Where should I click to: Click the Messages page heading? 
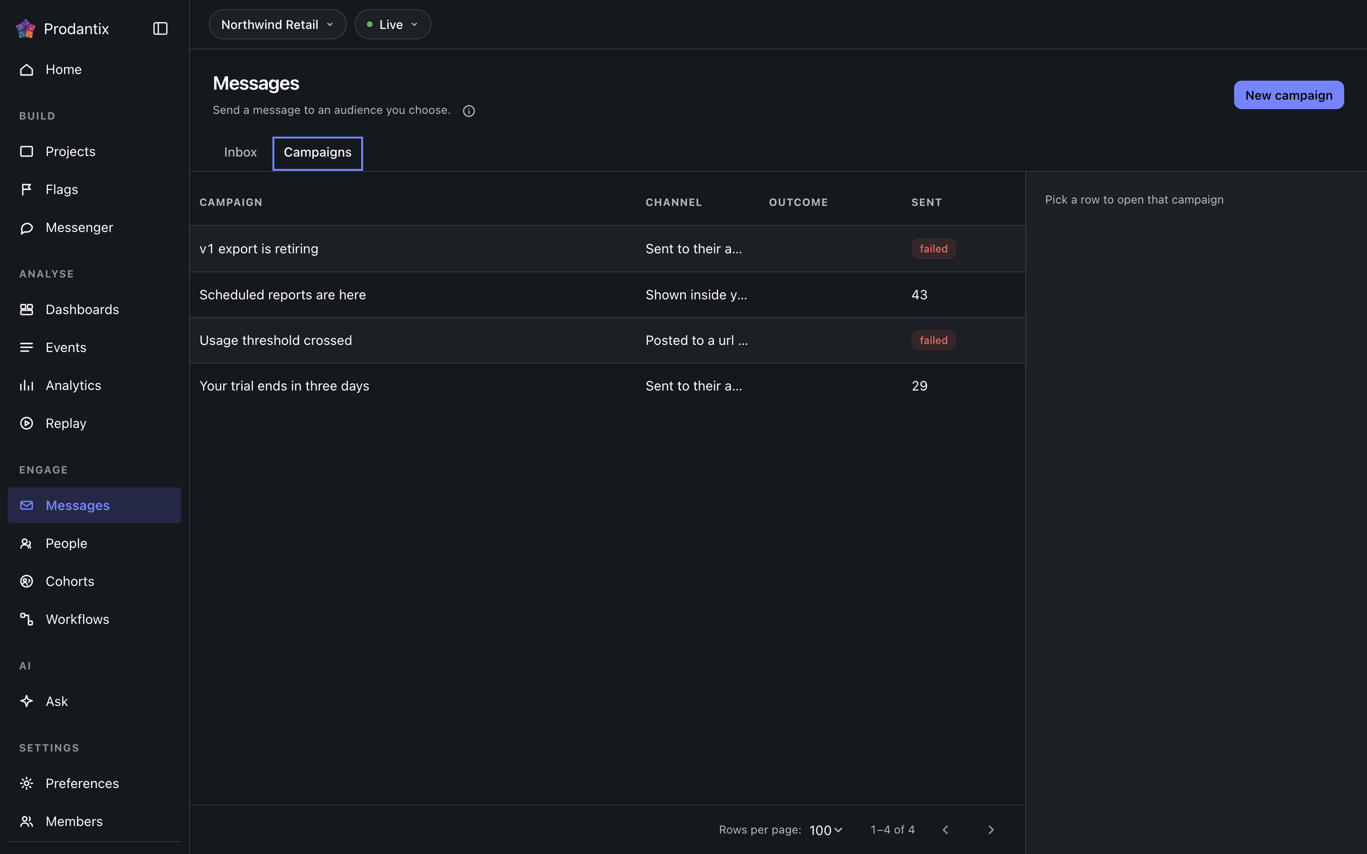click(x=256, y=84)
